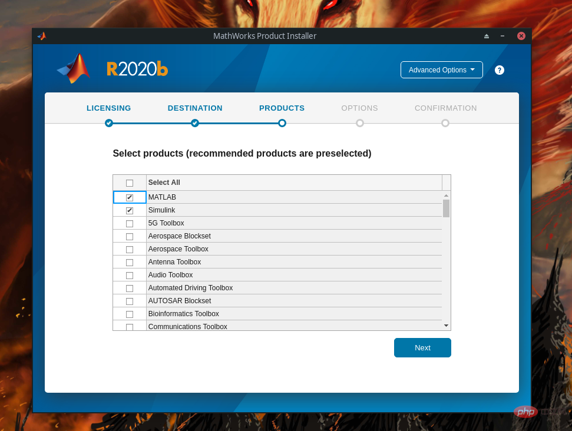Click the R2020b release label
The width and height of the screenshot is (572, 431).
point(137,69)
